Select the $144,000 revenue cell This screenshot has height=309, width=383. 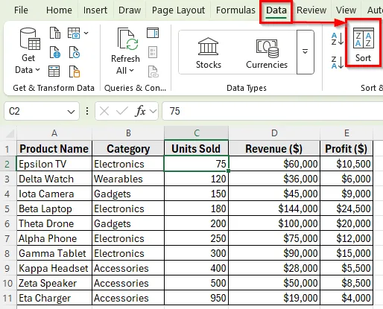(274, 208)
